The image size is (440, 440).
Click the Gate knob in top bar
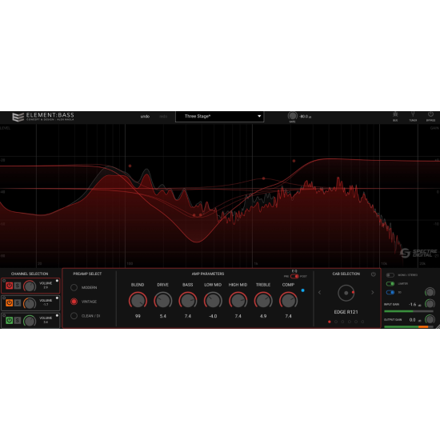point(292,116)
